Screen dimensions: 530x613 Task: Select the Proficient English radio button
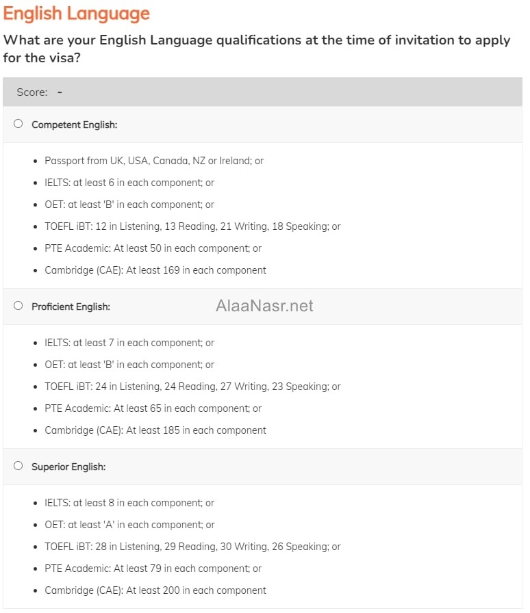coord(18,306)
